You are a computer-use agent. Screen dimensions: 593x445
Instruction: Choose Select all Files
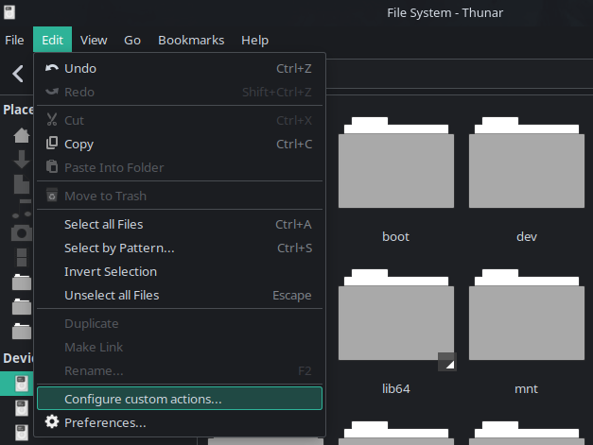click(180, 224)
